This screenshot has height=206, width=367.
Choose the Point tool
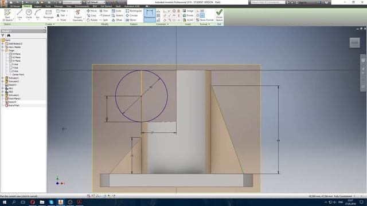coord(61,20)
